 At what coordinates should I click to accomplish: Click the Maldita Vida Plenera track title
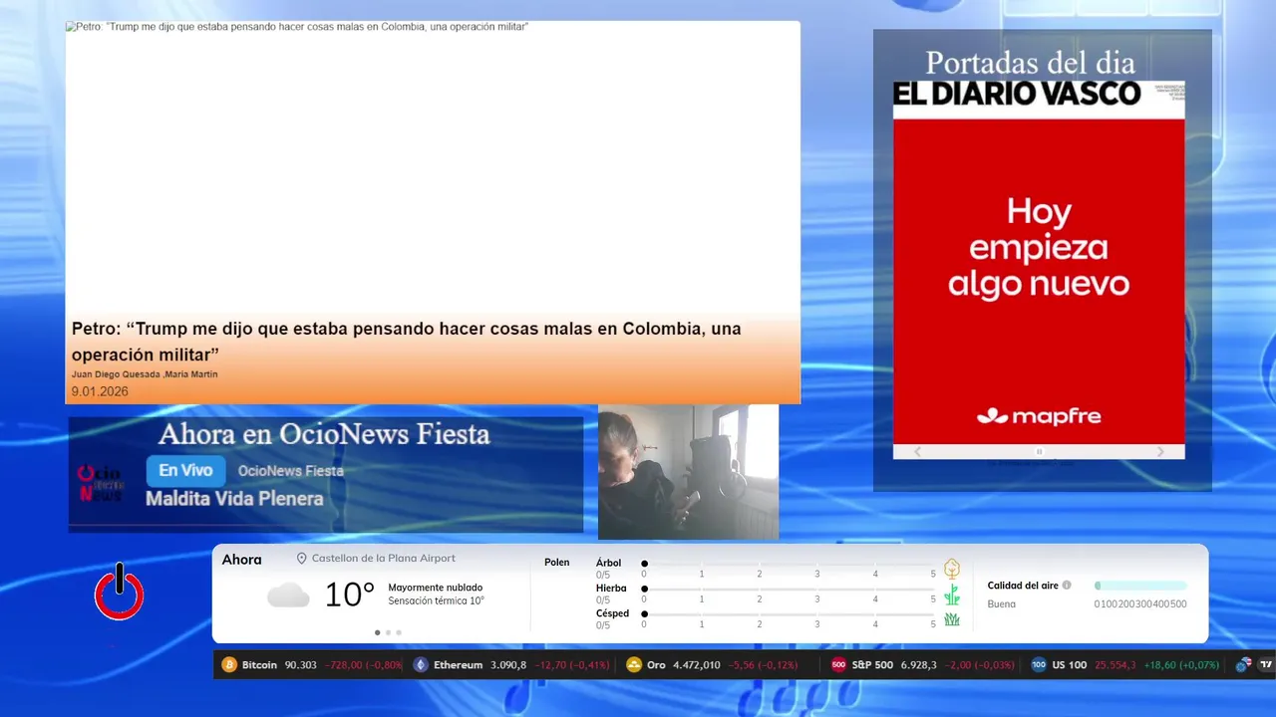235,499
